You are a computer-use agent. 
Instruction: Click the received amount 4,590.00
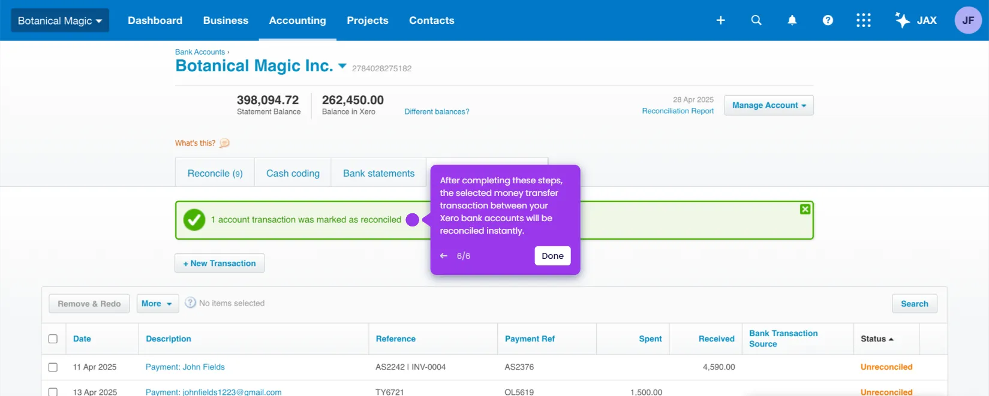coord(719,367)
